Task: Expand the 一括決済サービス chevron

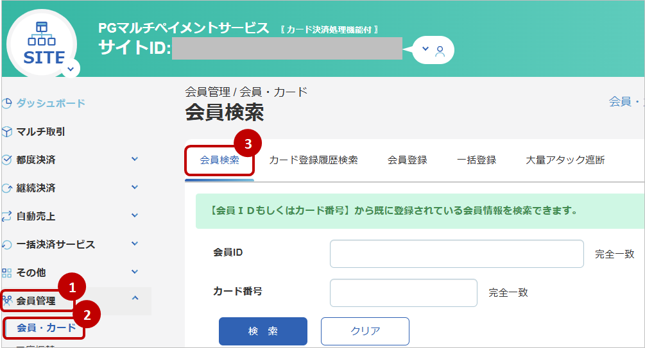Action: click(135, 244)
